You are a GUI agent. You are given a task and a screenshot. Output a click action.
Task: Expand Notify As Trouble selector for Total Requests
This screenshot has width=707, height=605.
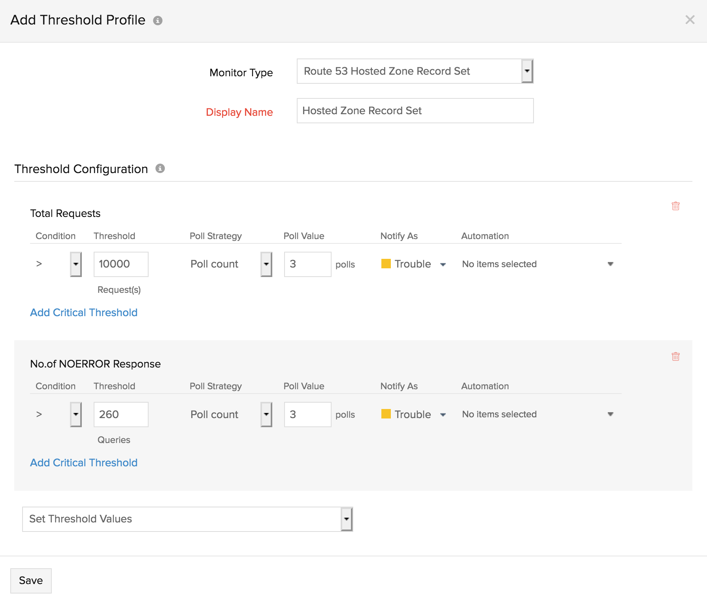(443, 264)
